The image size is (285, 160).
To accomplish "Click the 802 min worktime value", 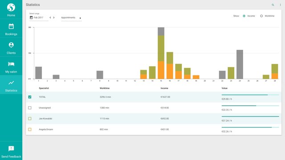I will 104,129.
